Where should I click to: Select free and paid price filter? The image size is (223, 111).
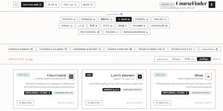pyautogui.click(x=163, y=59)
